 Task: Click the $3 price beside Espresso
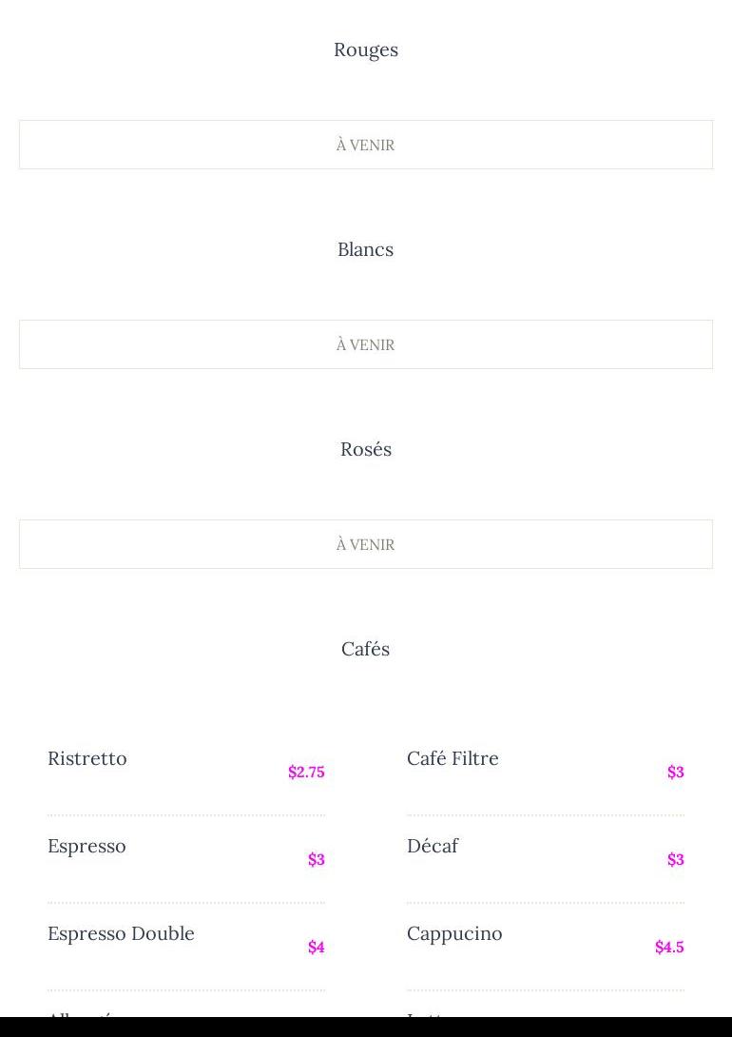click(316, 859)
